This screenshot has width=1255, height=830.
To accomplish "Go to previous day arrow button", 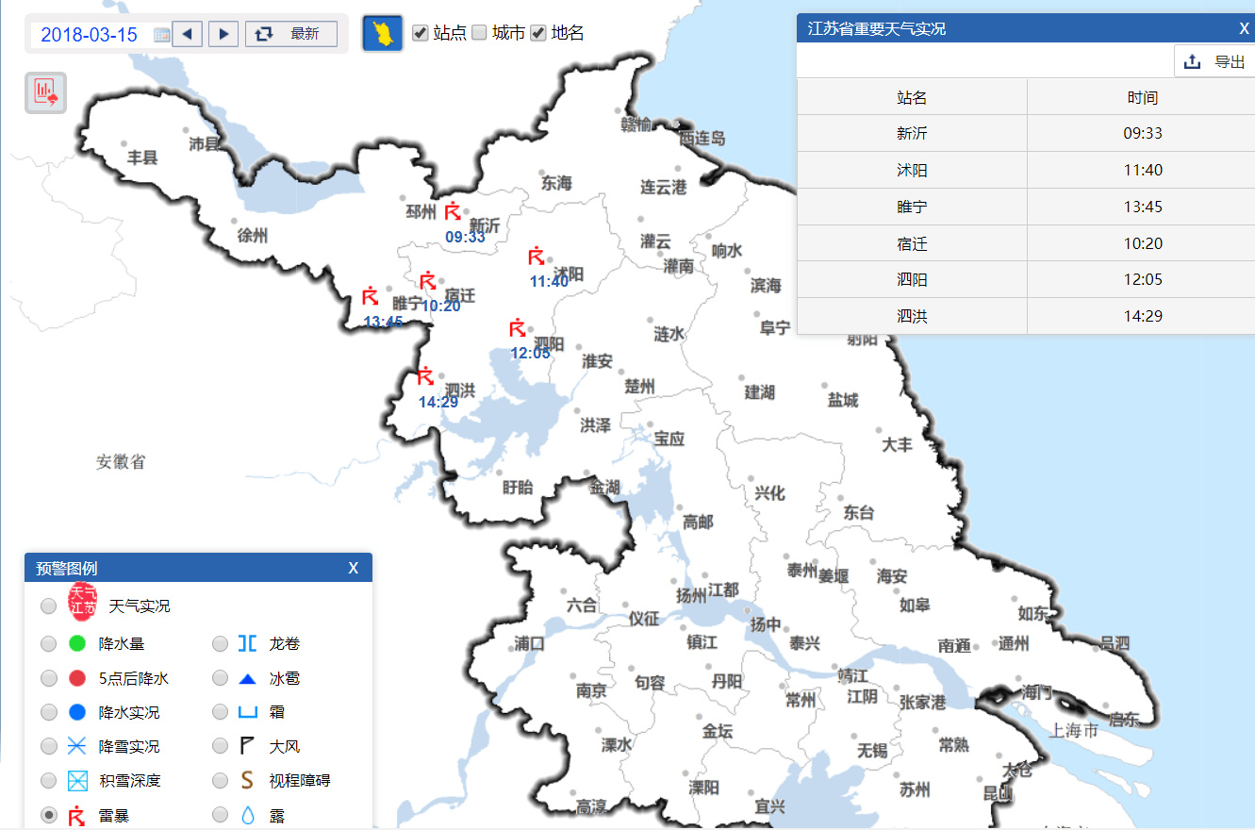I will pos(187,34).
